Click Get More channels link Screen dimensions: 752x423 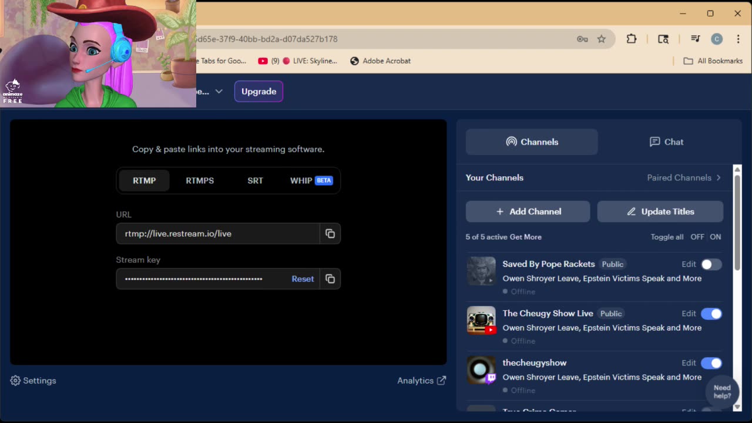pyautogui.click(x=526, y=237)
